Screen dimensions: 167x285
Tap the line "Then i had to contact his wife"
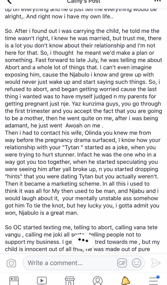(78, 133)
